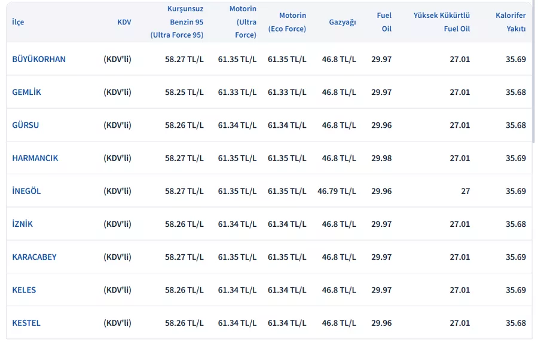The image size is (538, 342).
Task: Select the HARMANCIK district link
Action: 35,158
